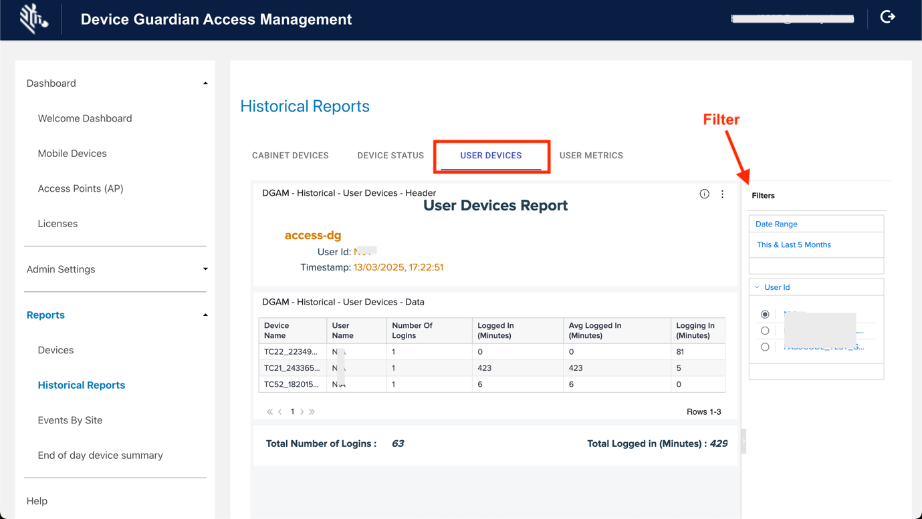Screen dimensions: 922x519
Task: Select the first User Id radio button
Action: coord(765,314)
